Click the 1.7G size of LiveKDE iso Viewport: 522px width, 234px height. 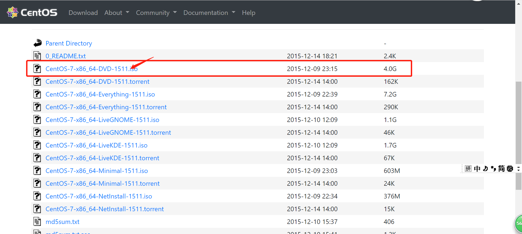click(x=390, y=145)
